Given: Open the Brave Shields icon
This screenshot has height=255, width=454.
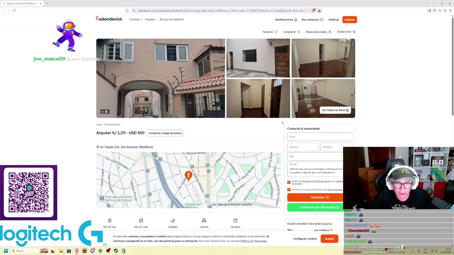Looking at the screenshot, I should (313, 11).
